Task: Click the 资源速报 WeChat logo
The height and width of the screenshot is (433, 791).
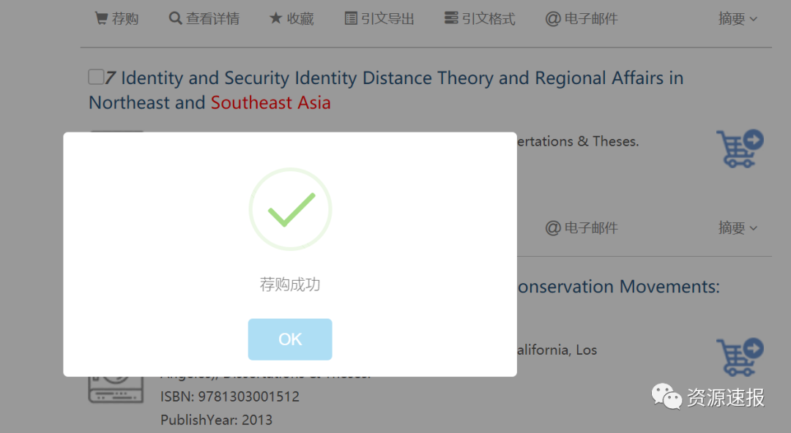Action: (x=667, y=397)
